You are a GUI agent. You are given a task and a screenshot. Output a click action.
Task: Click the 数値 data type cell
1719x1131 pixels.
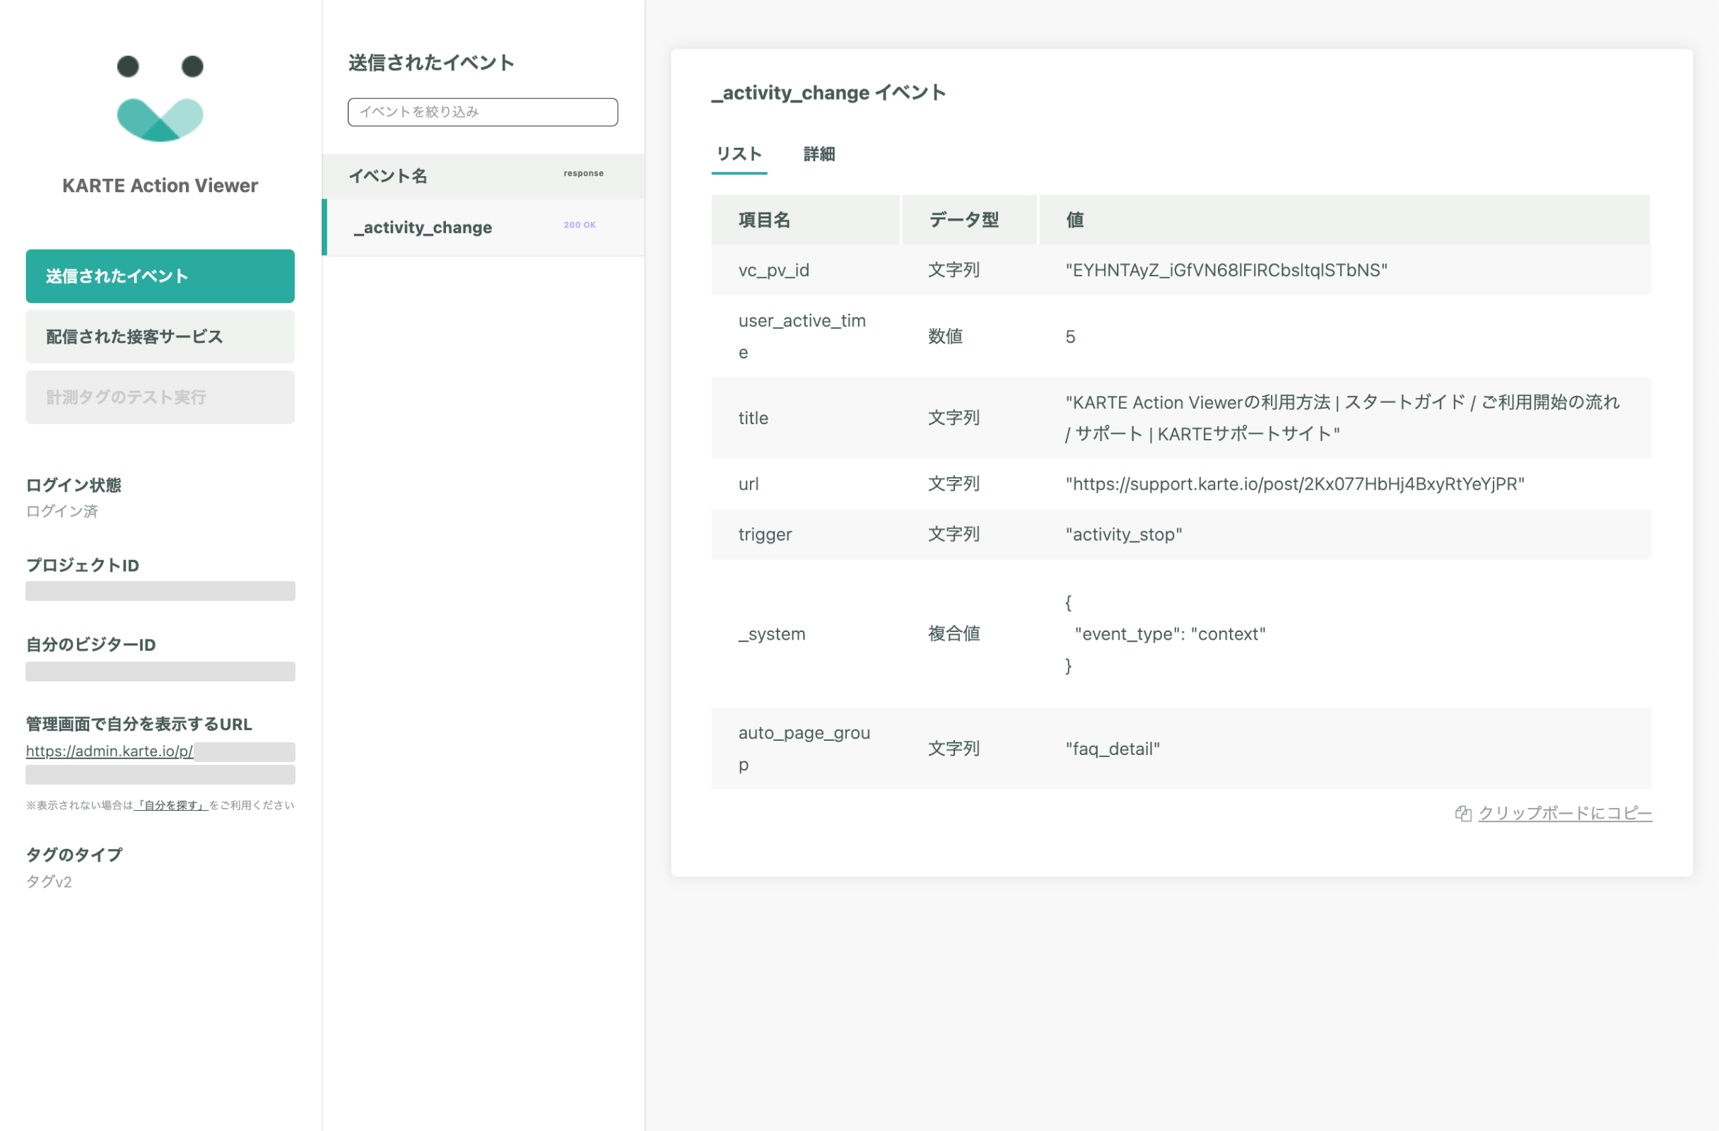[945, 336]
